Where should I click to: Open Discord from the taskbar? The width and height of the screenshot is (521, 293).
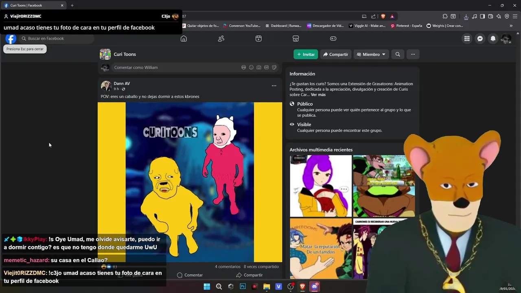tap(314, 286)
